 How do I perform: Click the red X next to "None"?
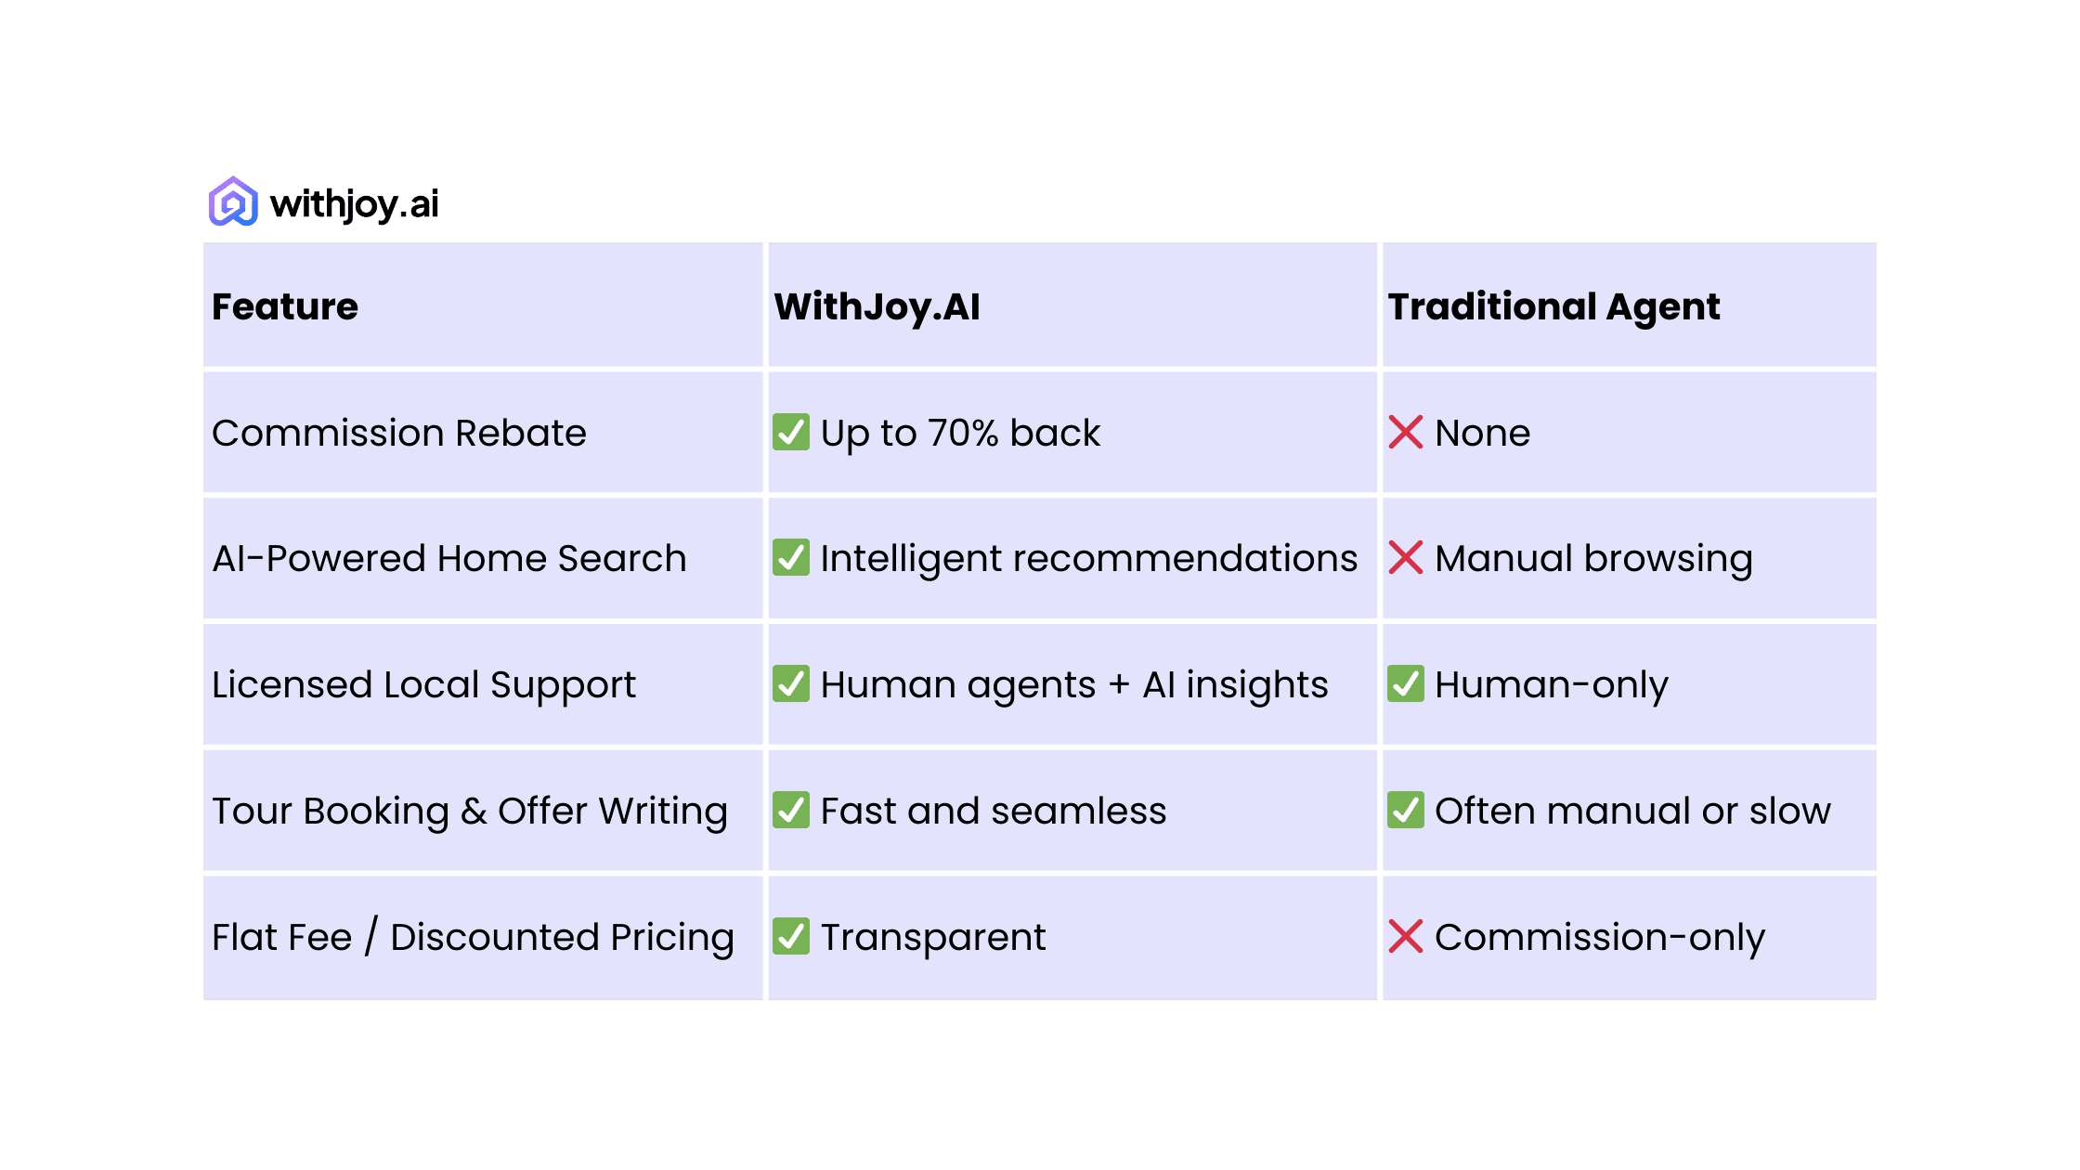click(x=1405, y=432)
